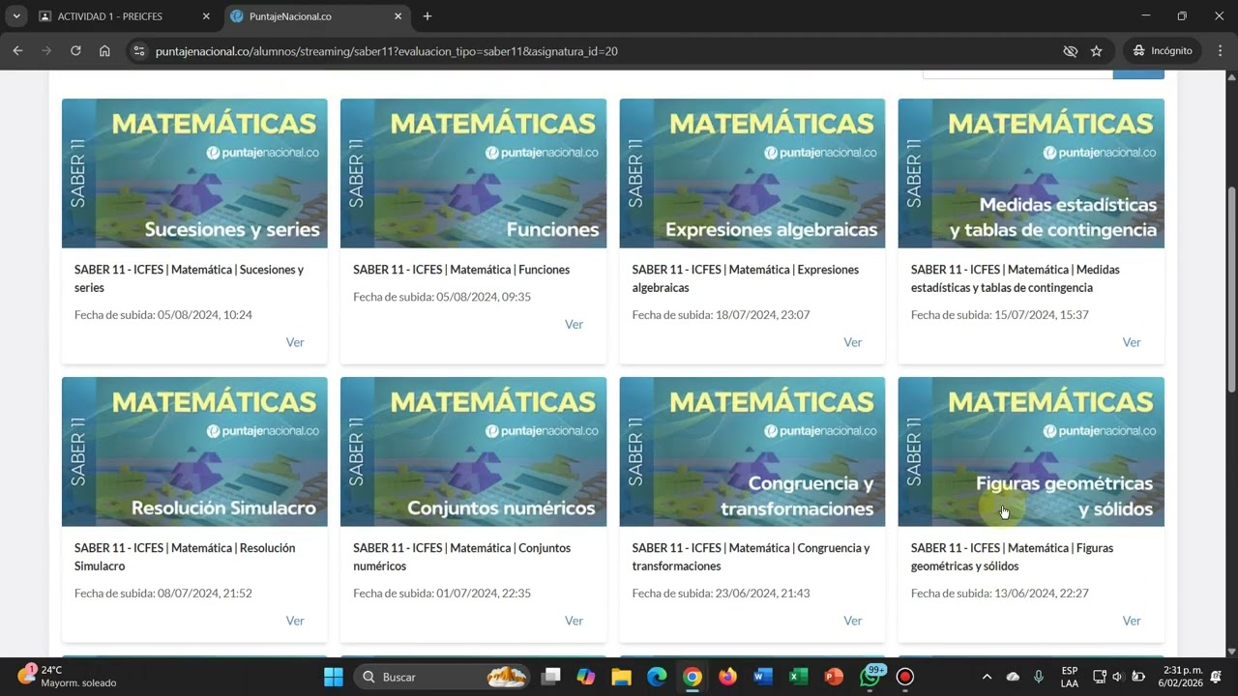Click title text ending in 'Resolución Simulacro'
The width and height of the screenshot is (1238, 696).
(185, 557)
